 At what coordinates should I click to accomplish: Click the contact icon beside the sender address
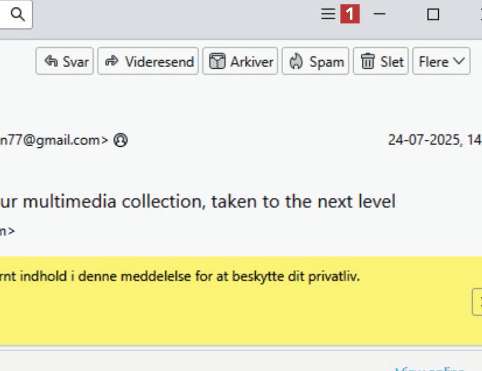(x=120, y=140)
